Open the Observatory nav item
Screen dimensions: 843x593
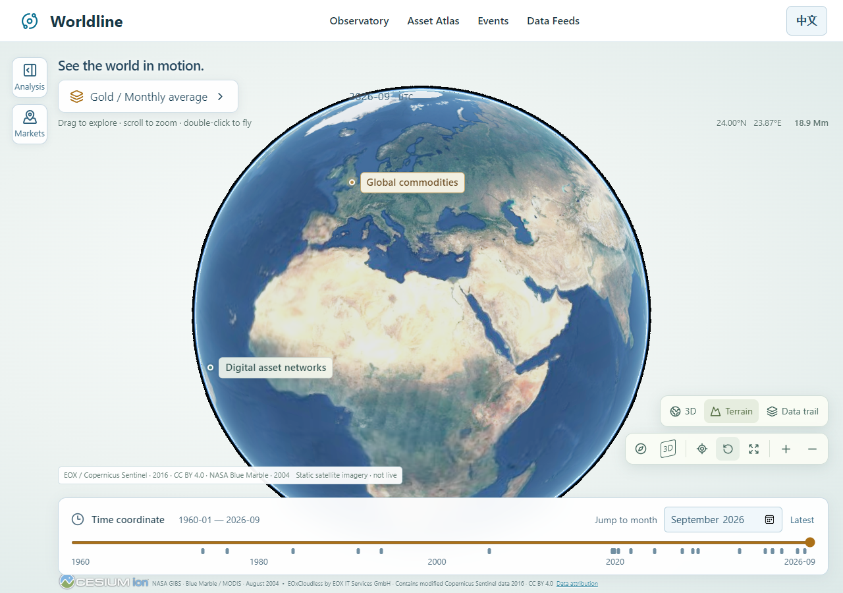(x=359, y=21)
